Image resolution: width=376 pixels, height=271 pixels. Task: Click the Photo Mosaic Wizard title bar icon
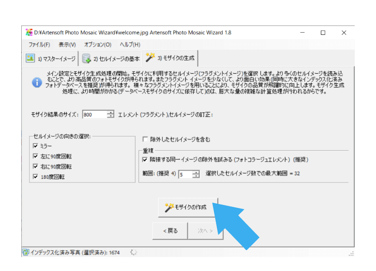pos(29,32)
